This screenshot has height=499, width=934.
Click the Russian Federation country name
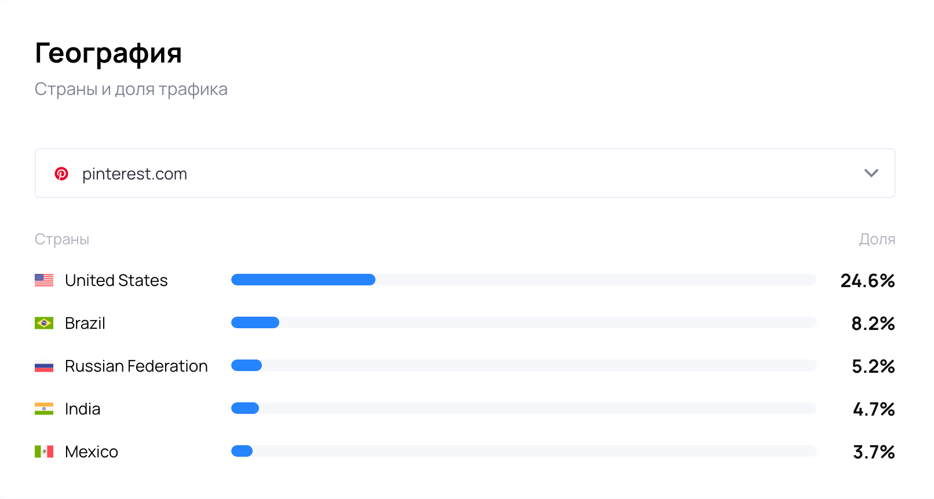(136, 366)
